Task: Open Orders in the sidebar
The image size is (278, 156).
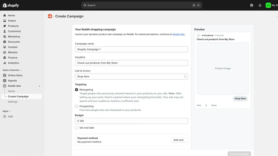Action: [x=12, y=21]
